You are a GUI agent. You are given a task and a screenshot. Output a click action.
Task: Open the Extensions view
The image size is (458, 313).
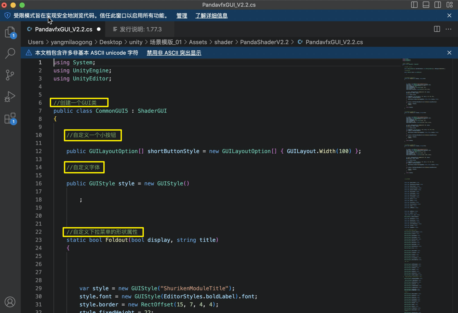tap(10, 118)
